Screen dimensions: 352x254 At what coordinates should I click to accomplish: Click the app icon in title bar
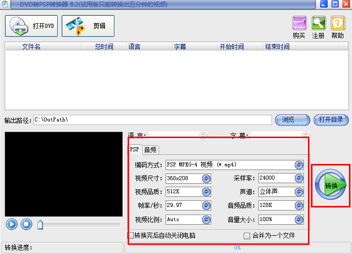tap(5, 4)
